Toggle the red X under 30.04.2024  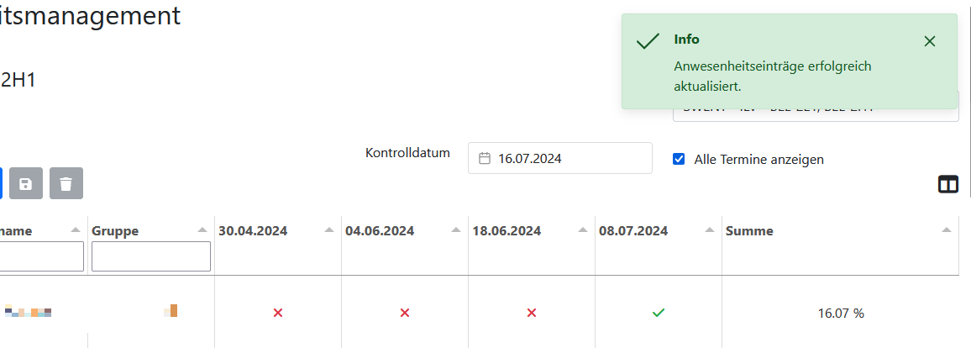(278, 313)
